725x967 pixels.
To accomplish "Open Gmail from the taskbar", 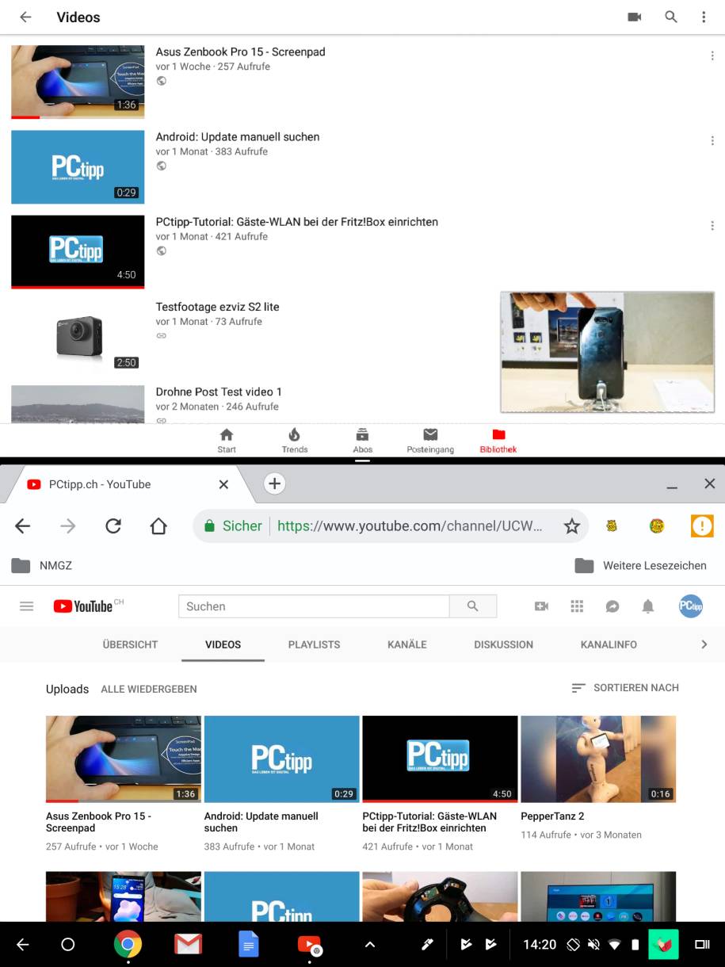I will point(188,944).
